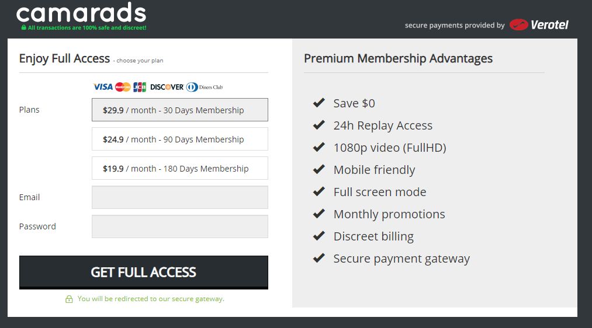Choose the $24.9 90 Days Membership plan
This screenshot has height=328, width=592.
pos(180,139)
